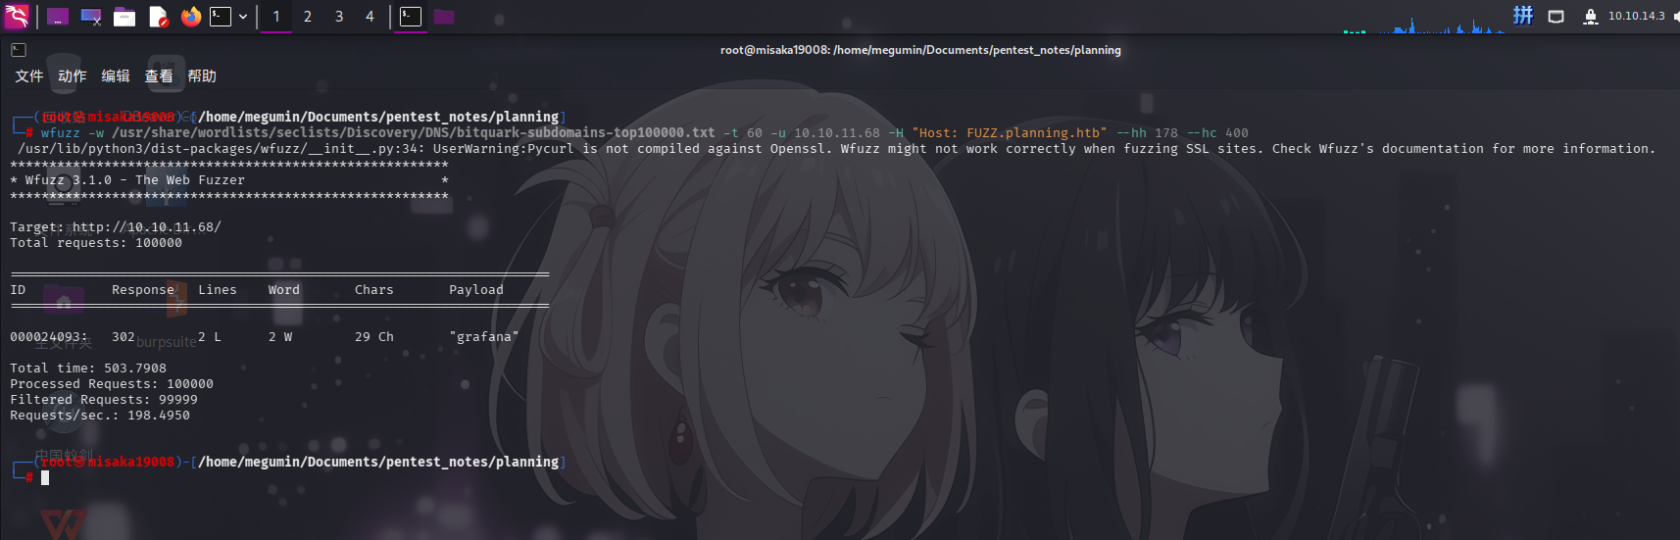The image size is (1680, 540).
Task: Expand the terminal launcher dropdown arrow
Action: click(243, 17)
